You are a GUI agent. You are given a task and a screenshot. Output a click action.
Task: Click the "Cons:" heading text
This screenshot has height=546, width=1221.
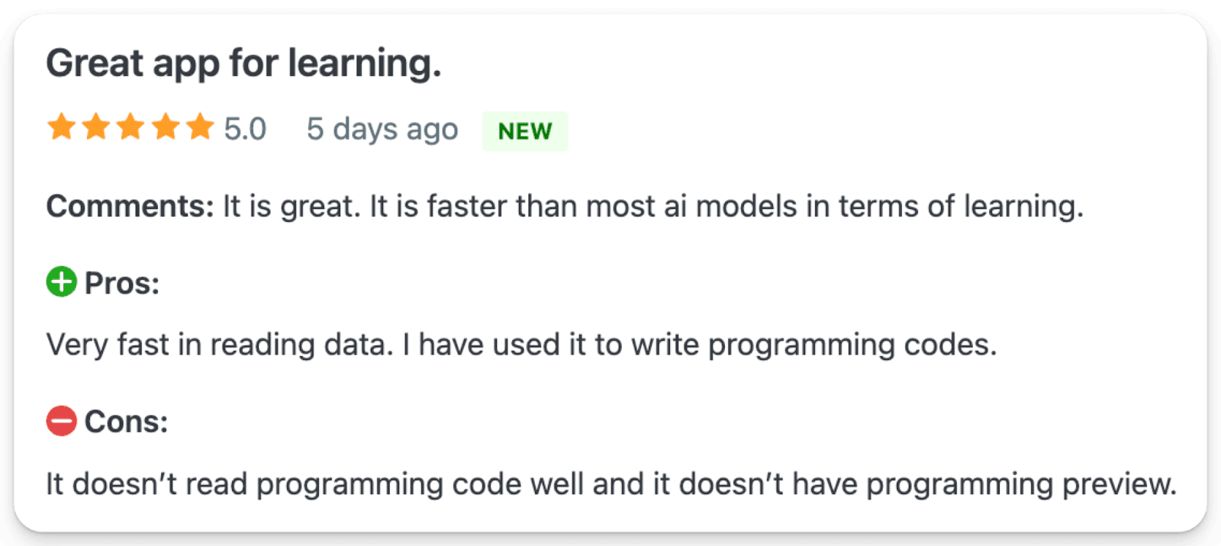pos(126,422)
